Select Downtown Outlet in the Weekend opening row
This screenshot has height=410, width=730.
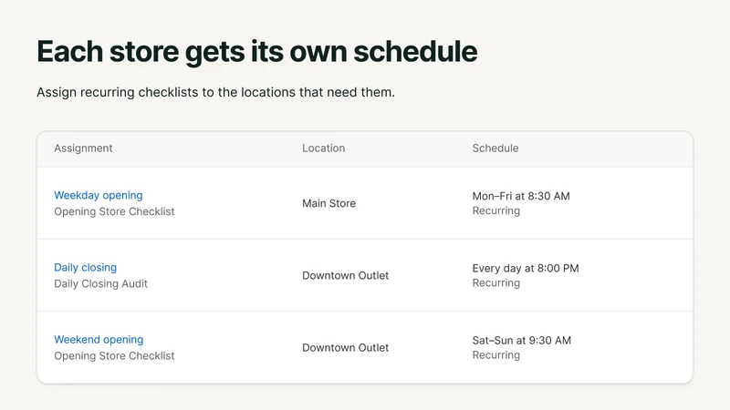[x=346, y=347]
